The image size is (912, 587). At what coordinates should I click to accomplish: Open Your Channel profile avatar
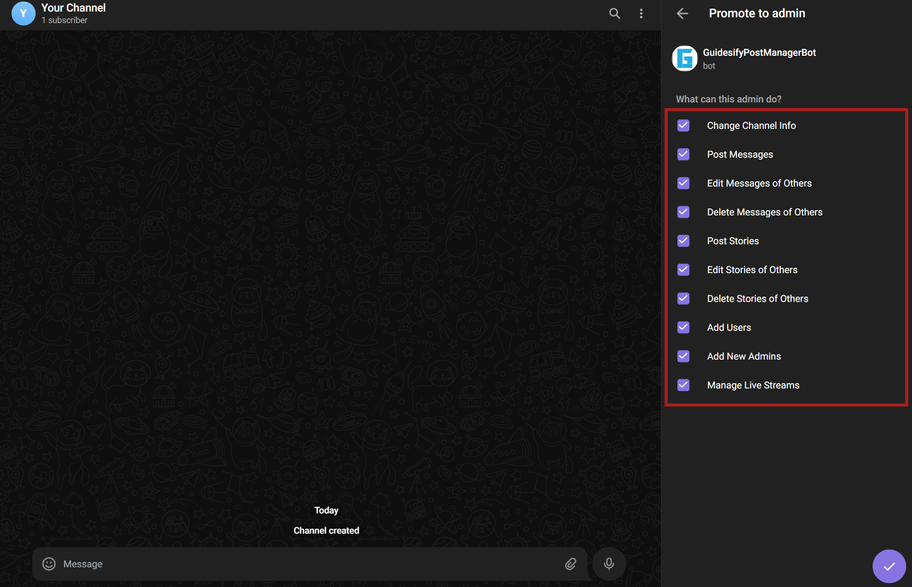click(x=23, y=13)
